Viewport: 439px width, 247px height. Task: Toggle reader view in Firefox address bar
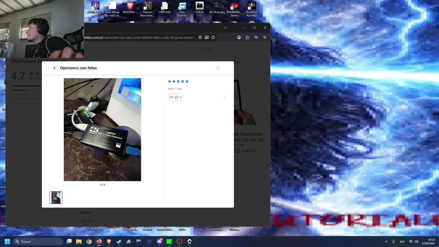tap(200, 37)
